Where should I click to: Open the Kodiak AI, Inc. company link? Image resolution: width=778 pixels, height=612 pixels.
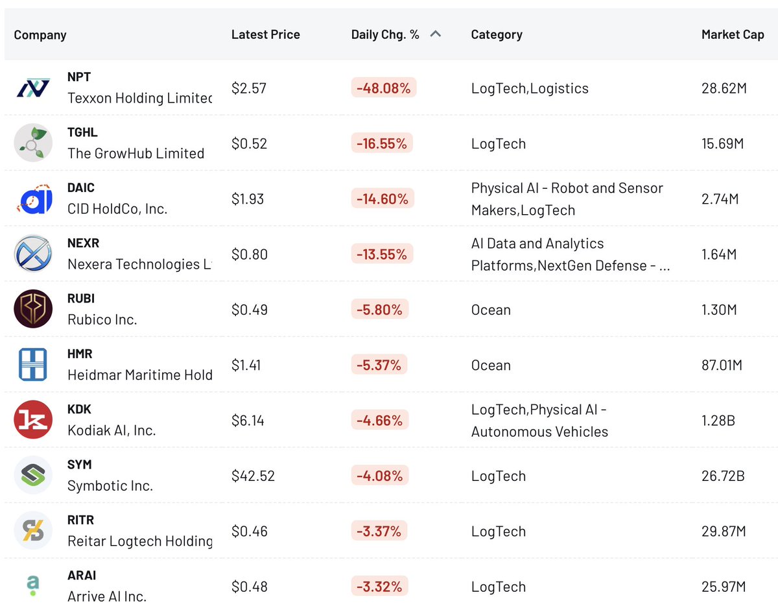(x=112, y=430)
